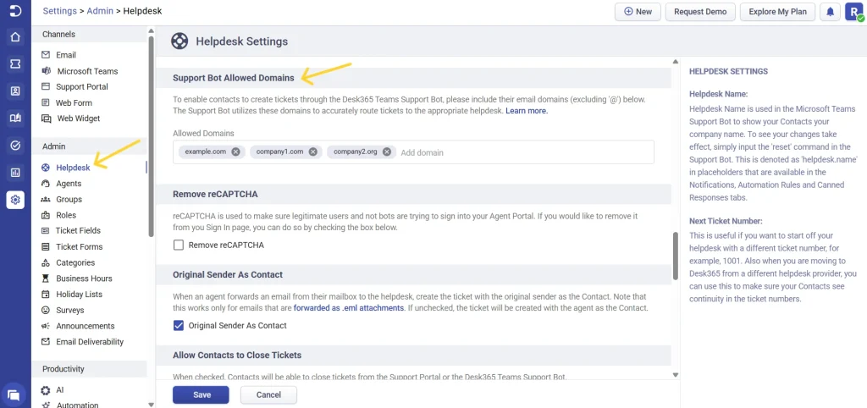This screenshot has height=408, width=867.
Task: Click the Groups people icon
Action: pyautogui.click(x=46, y=199)
